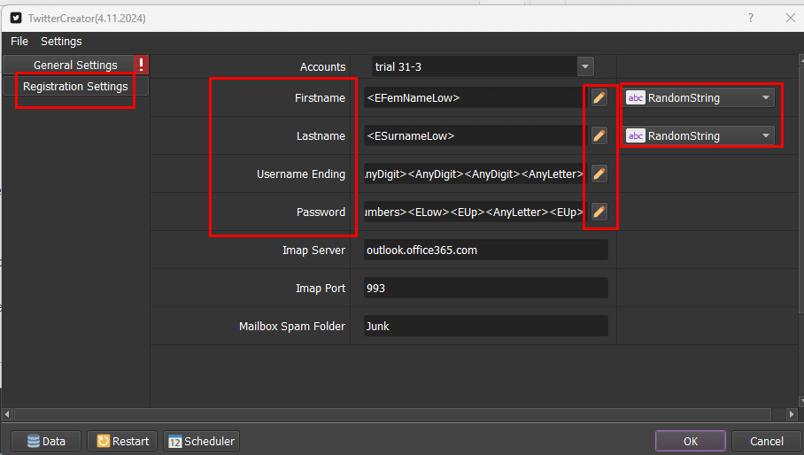Expand the Firstname RandomString type dropdown
Image resolution: width=804 pixels, height=455 pixels.
tap(699, 97)
